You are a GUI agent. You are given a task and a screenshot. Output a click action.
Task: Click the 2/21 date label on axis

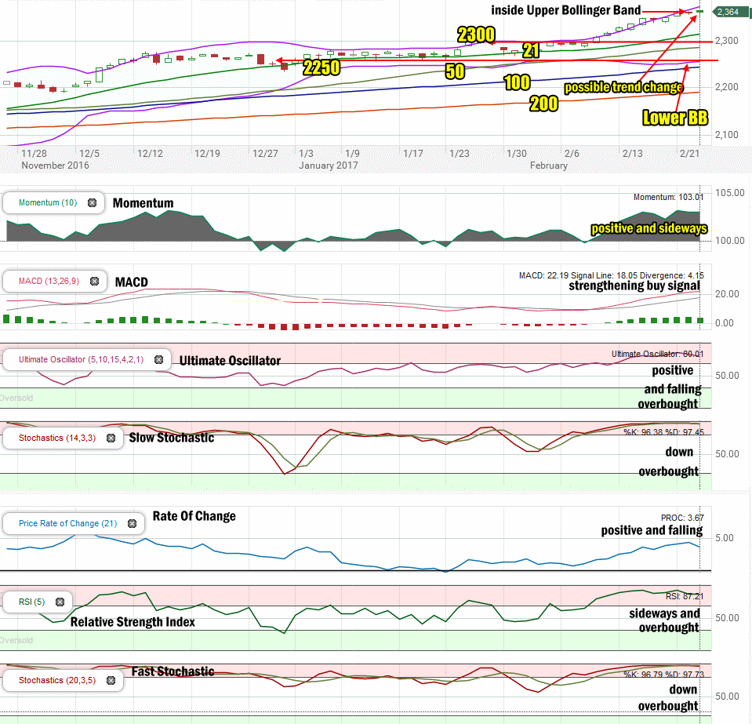coord(689,154)
